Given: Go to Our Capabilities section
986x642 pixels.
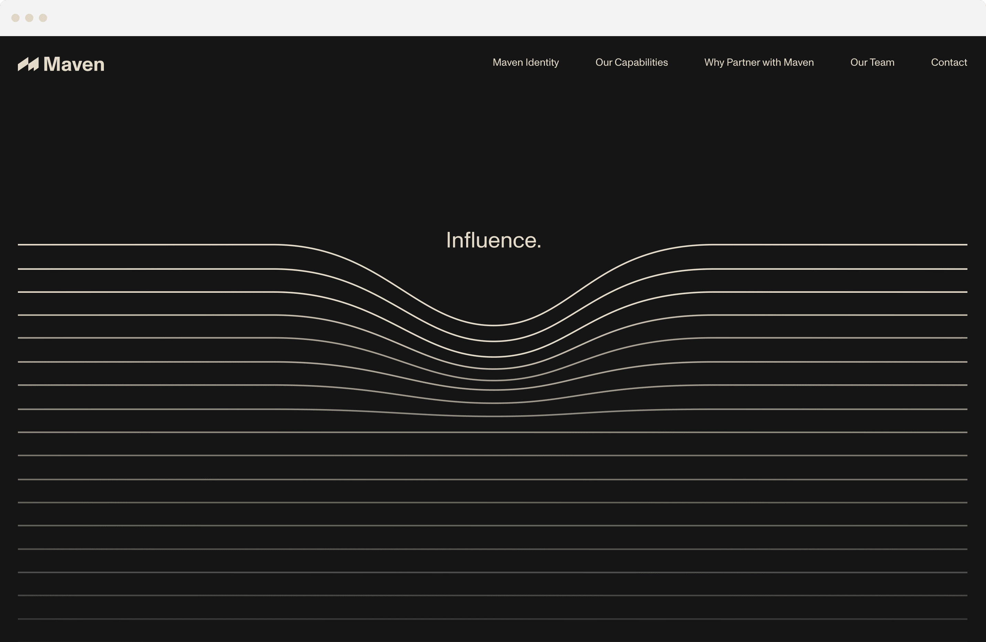Looking at the screenshot, I should [x=631, y=63].
